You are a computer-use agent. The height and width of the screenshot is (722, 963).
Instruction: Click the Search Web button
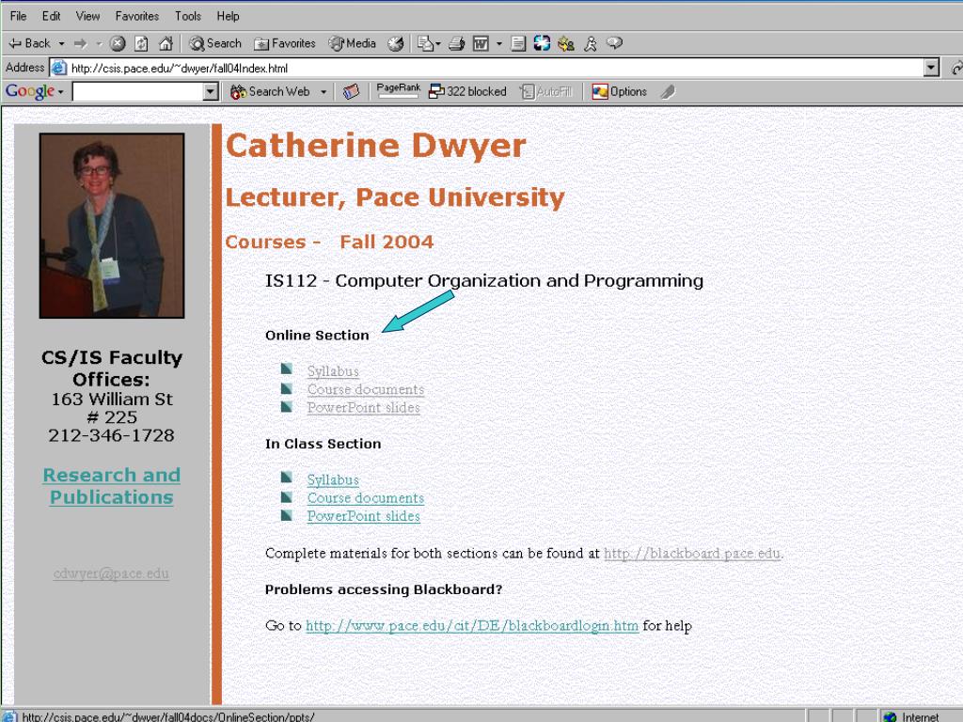click(x=271, y=91)
